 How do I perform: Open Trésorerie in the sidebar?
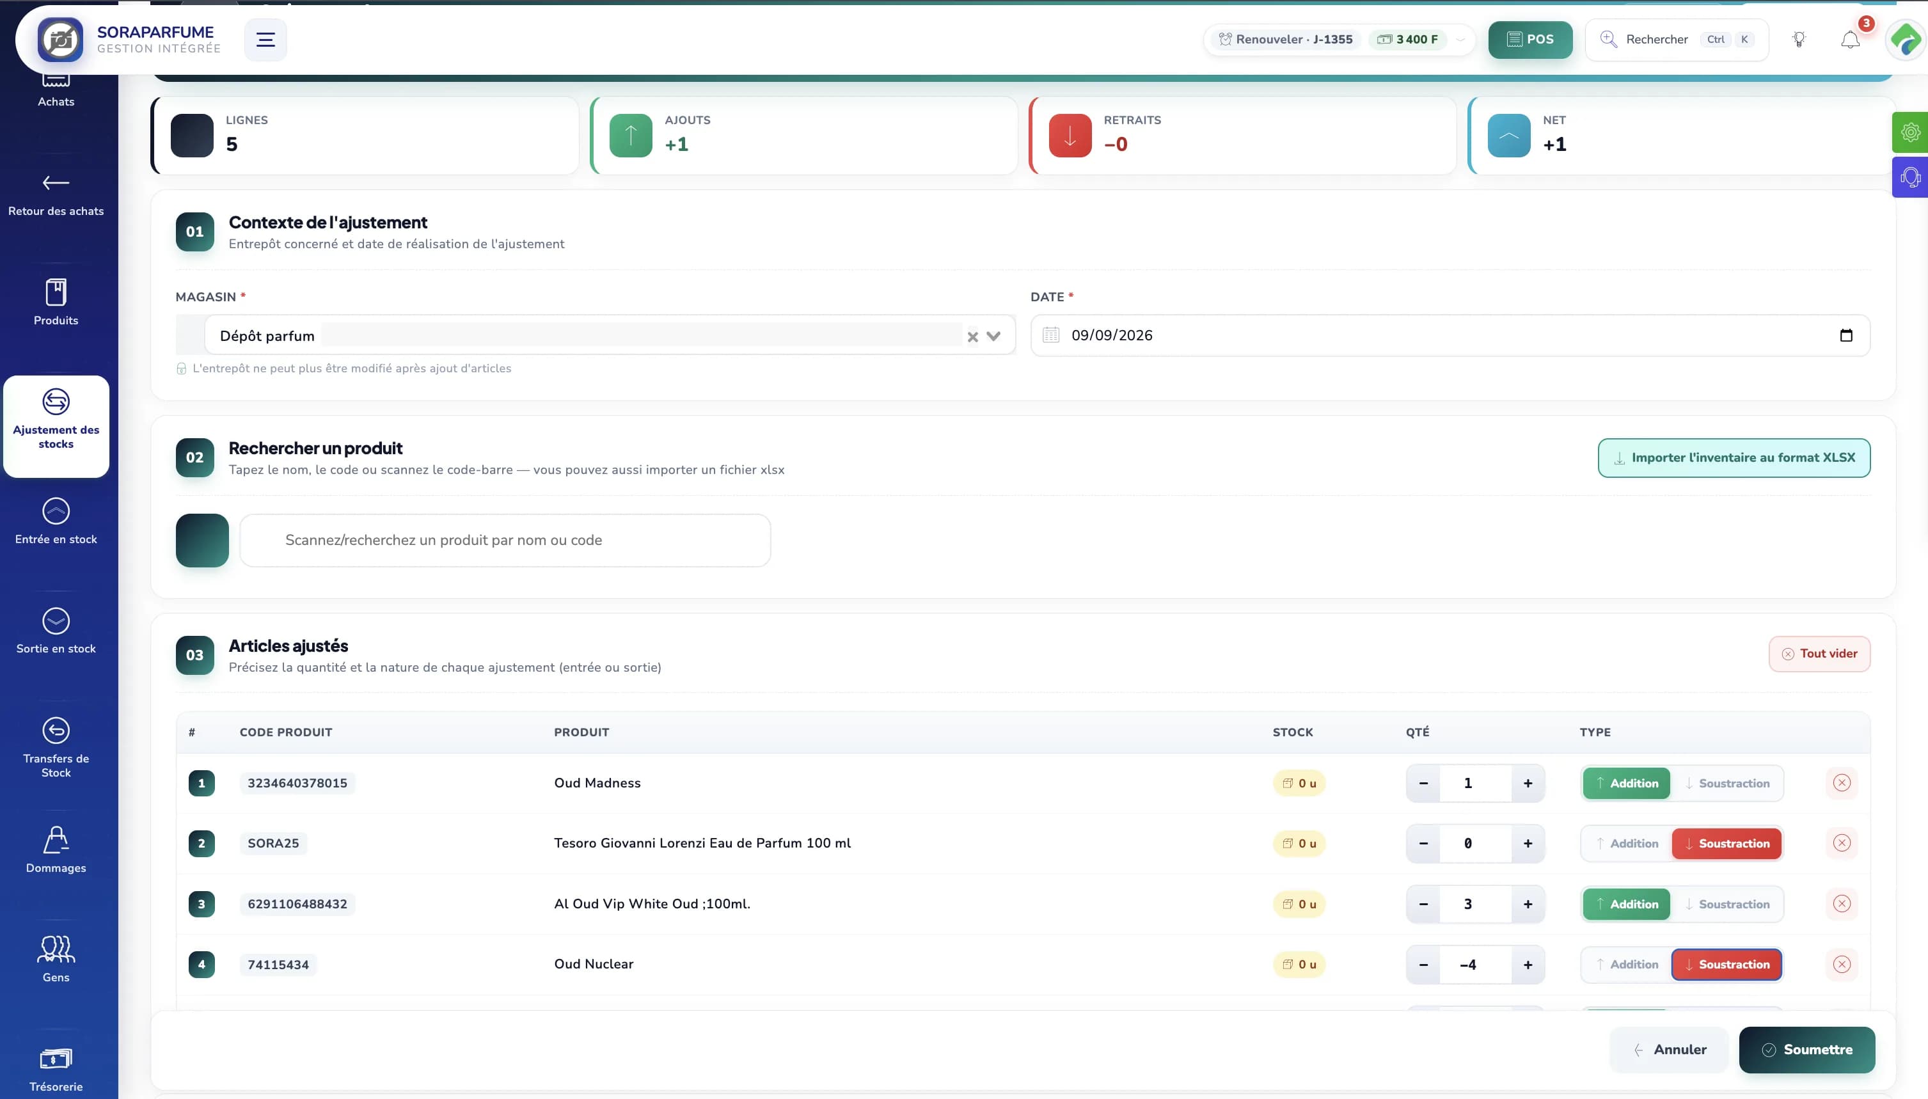(x=56, y=1070)
